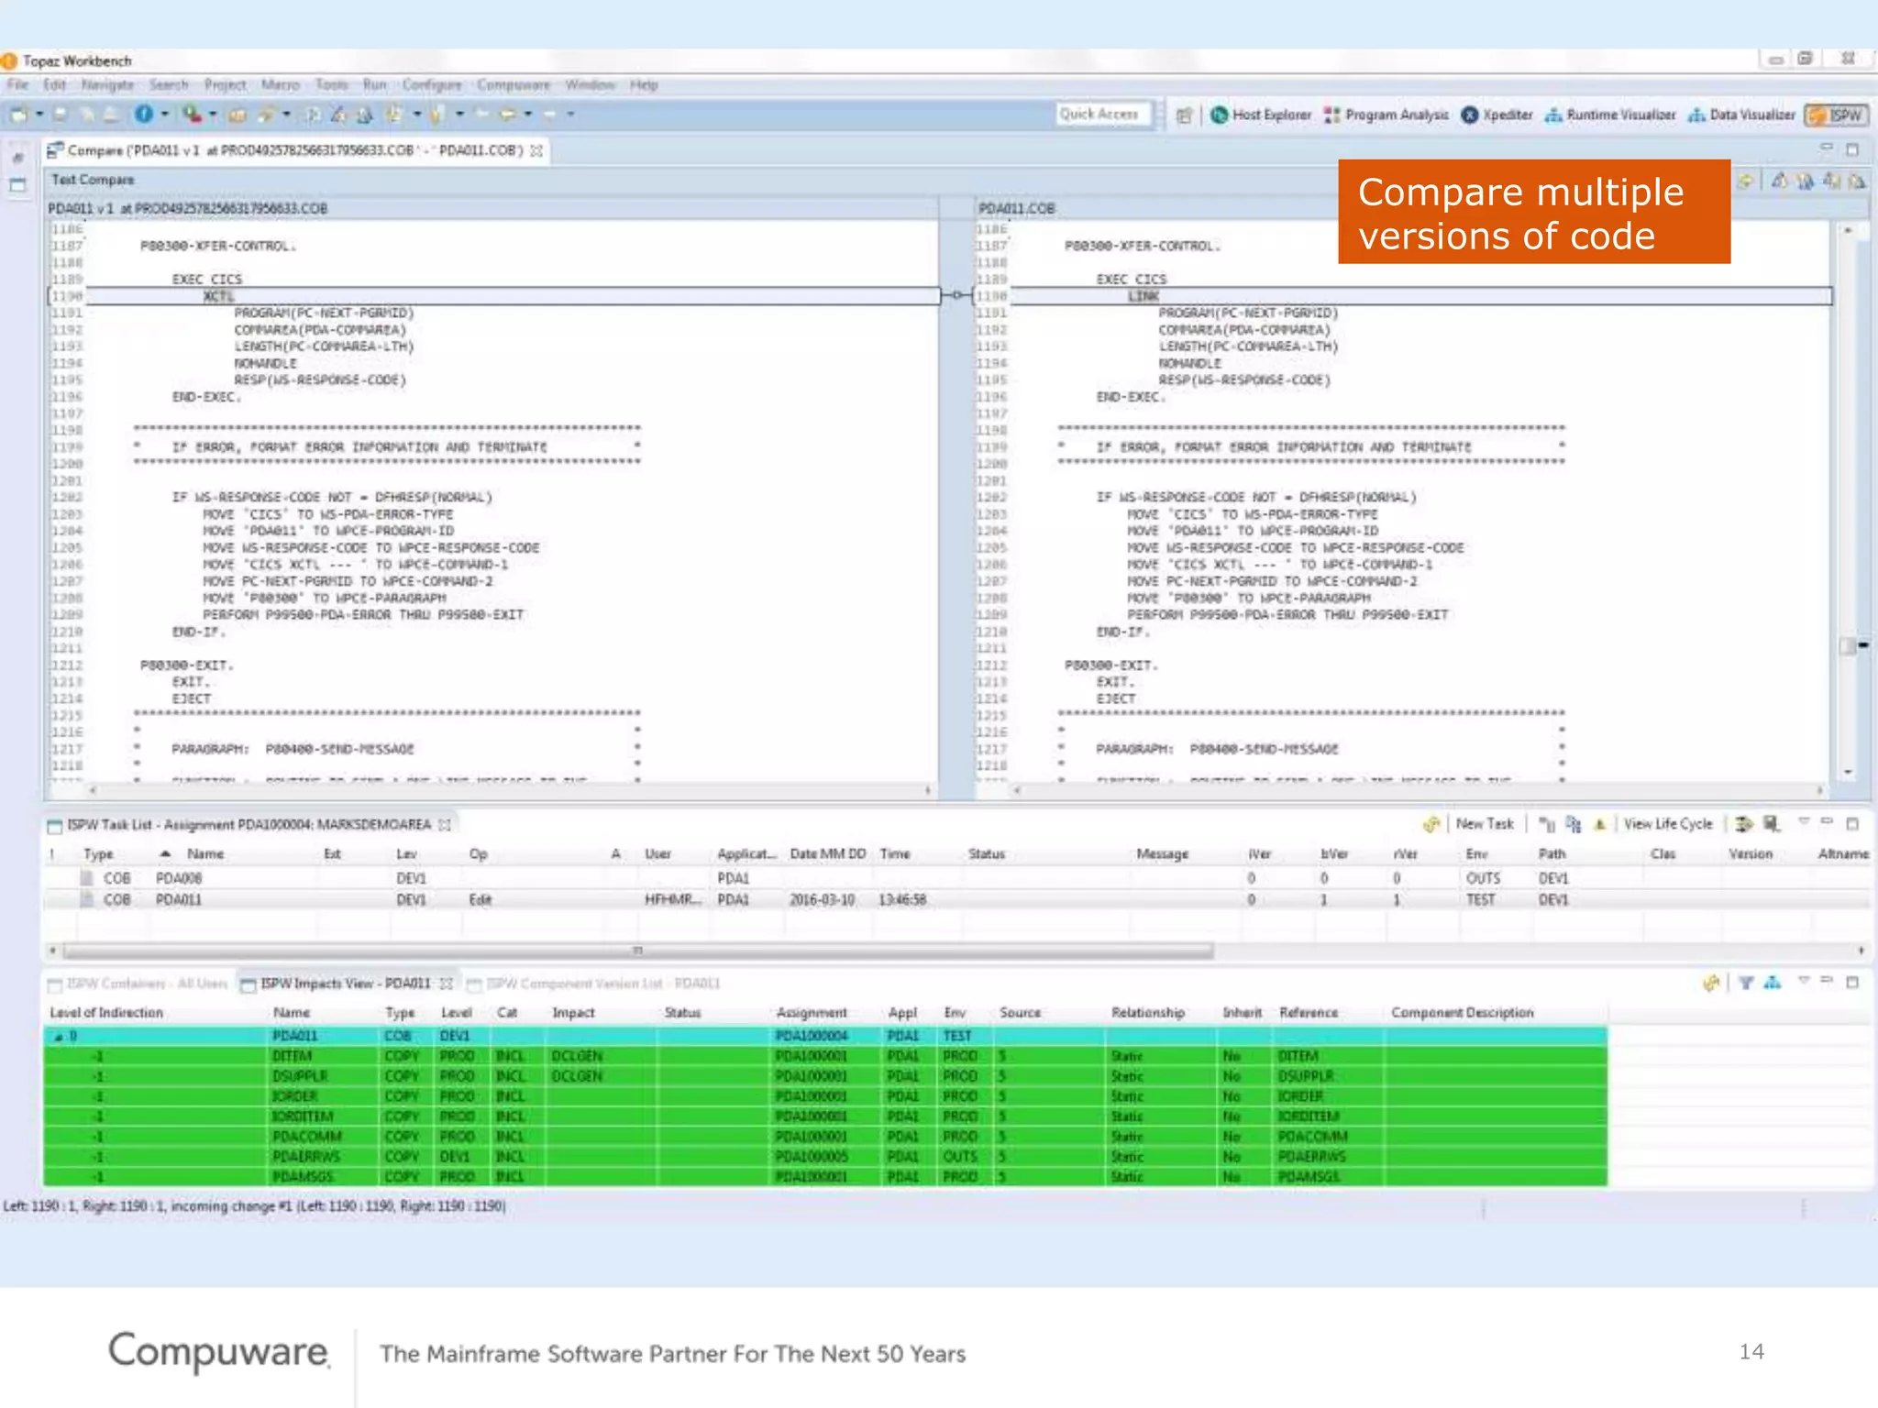
Task: Open the dropdown next to the run icon
Action: click(213, 115)
